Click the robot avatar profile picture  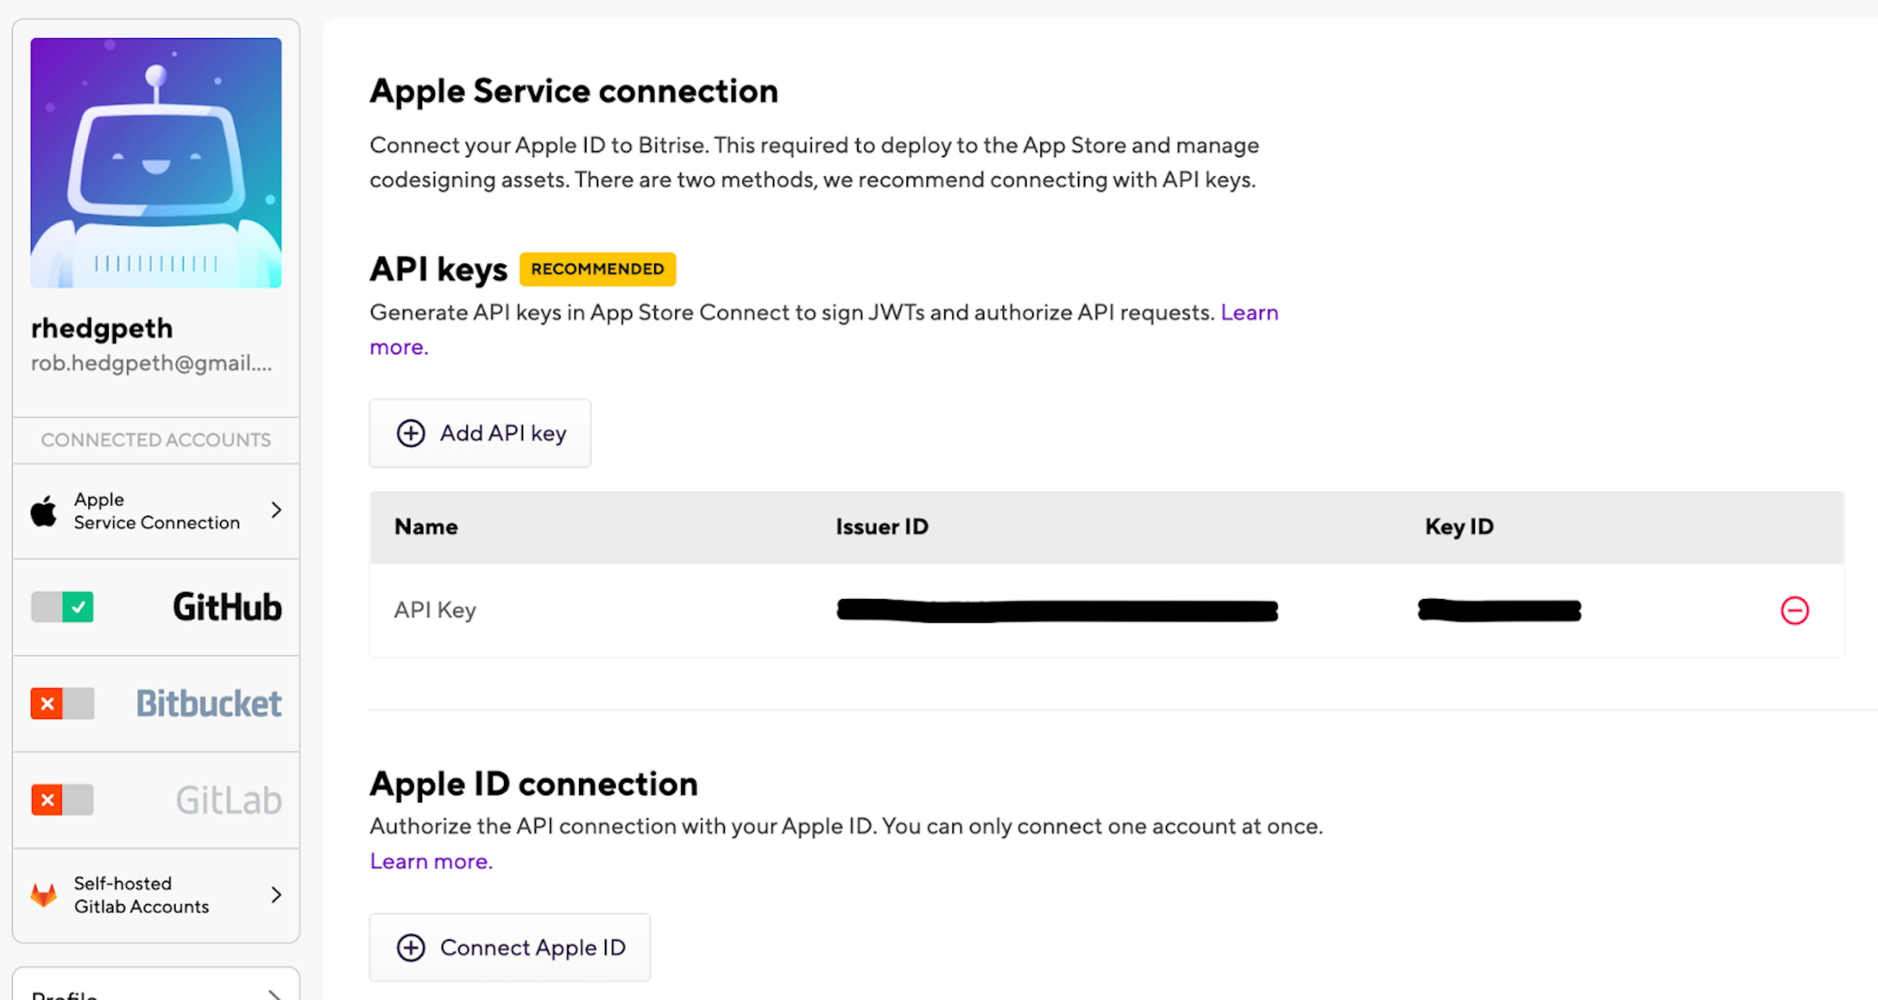pos(156,162)
